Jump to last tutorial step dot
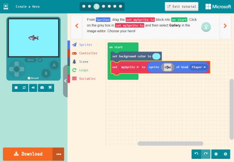234x162 pixels. tap(120, 6)
